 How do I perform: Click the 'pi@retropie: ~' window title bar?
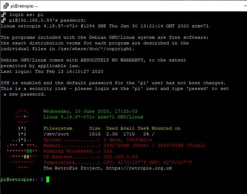pyautogui.click(x=107, y=6)
